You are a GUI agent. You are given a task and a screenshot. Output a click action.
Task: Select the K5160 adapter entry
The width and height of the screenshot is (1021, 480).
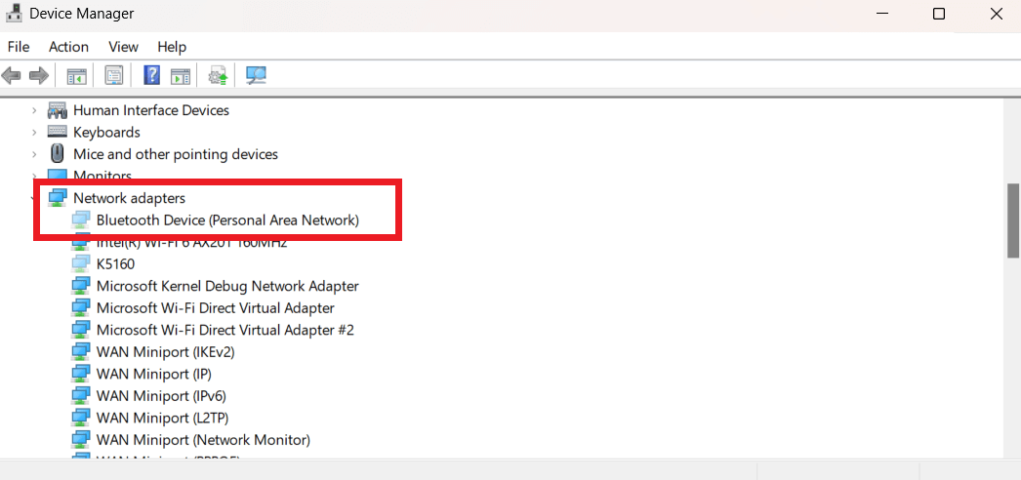(115, 264)
